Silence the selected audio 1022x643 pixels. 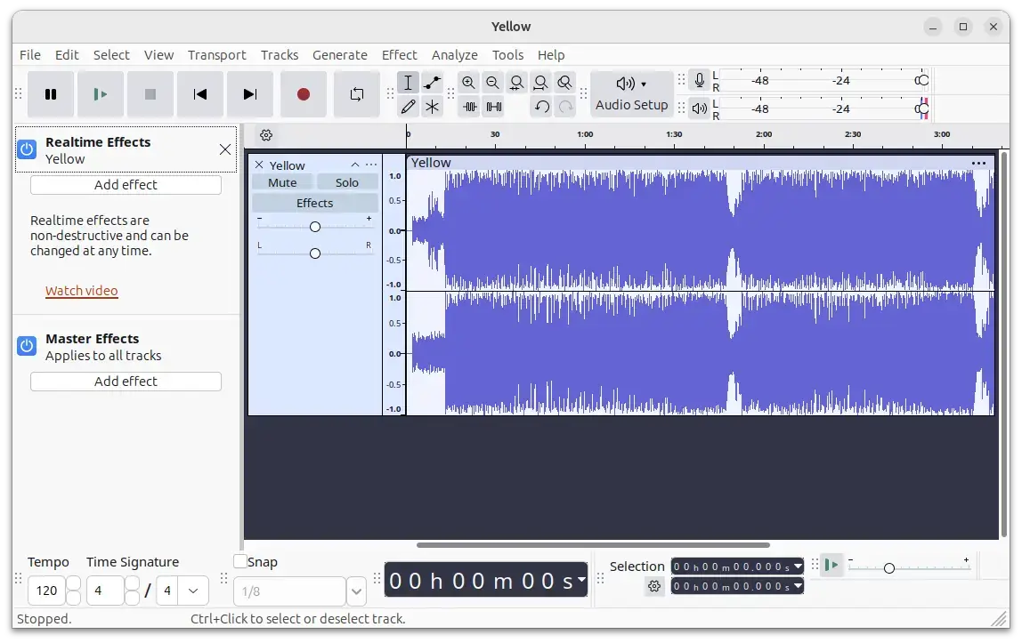tap(492, 107)
